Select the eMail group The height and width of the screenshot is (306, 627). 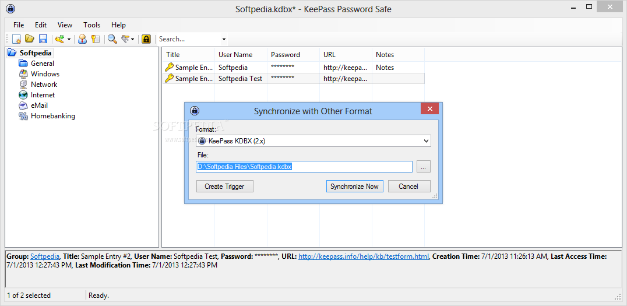tap(39, 105)
